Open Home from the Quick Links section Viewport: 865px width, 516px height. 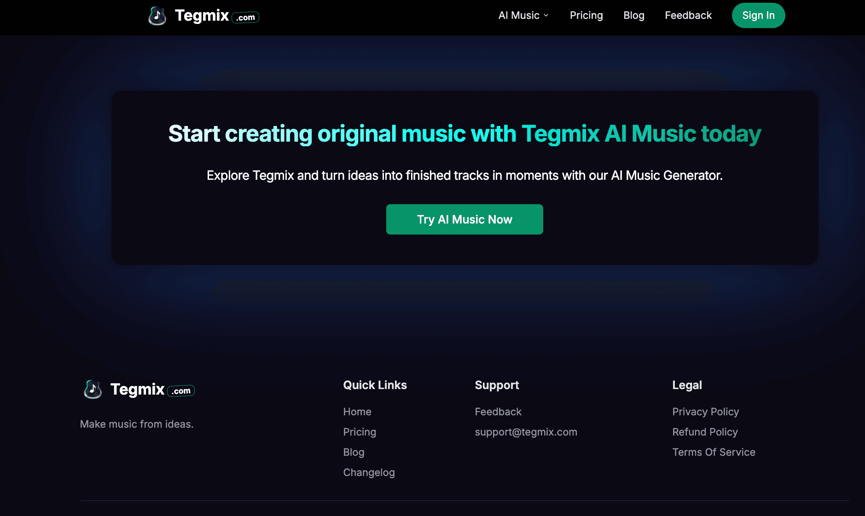coord(357,412)
